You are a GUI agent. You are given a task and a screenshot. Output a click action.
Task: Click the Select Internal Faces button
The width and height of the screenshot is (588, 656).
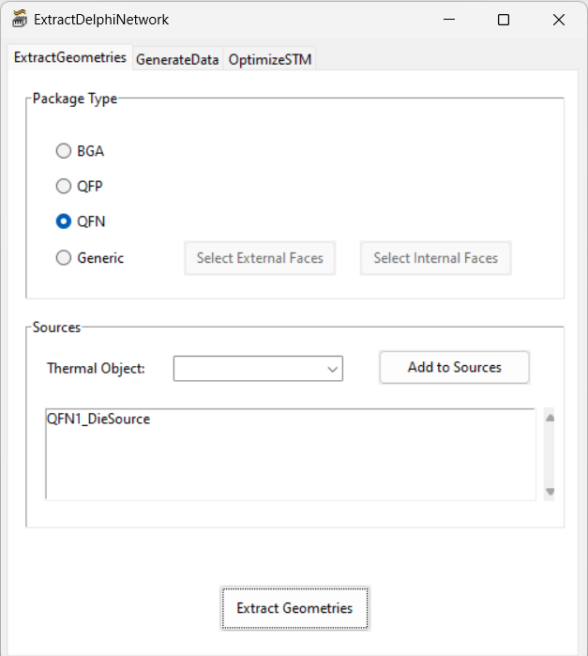tap(435, 258)
